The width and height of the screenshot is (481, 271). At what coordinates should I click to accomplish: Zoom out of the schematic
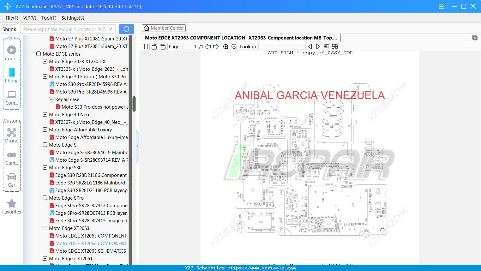click(x=234, y=47)
